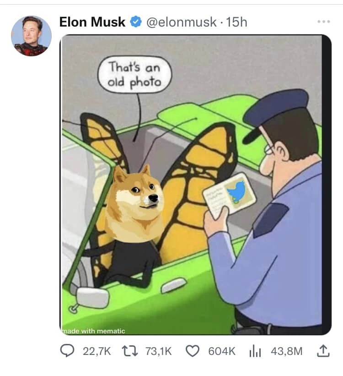Click the speech bubble reply icon

pos(67,351)
